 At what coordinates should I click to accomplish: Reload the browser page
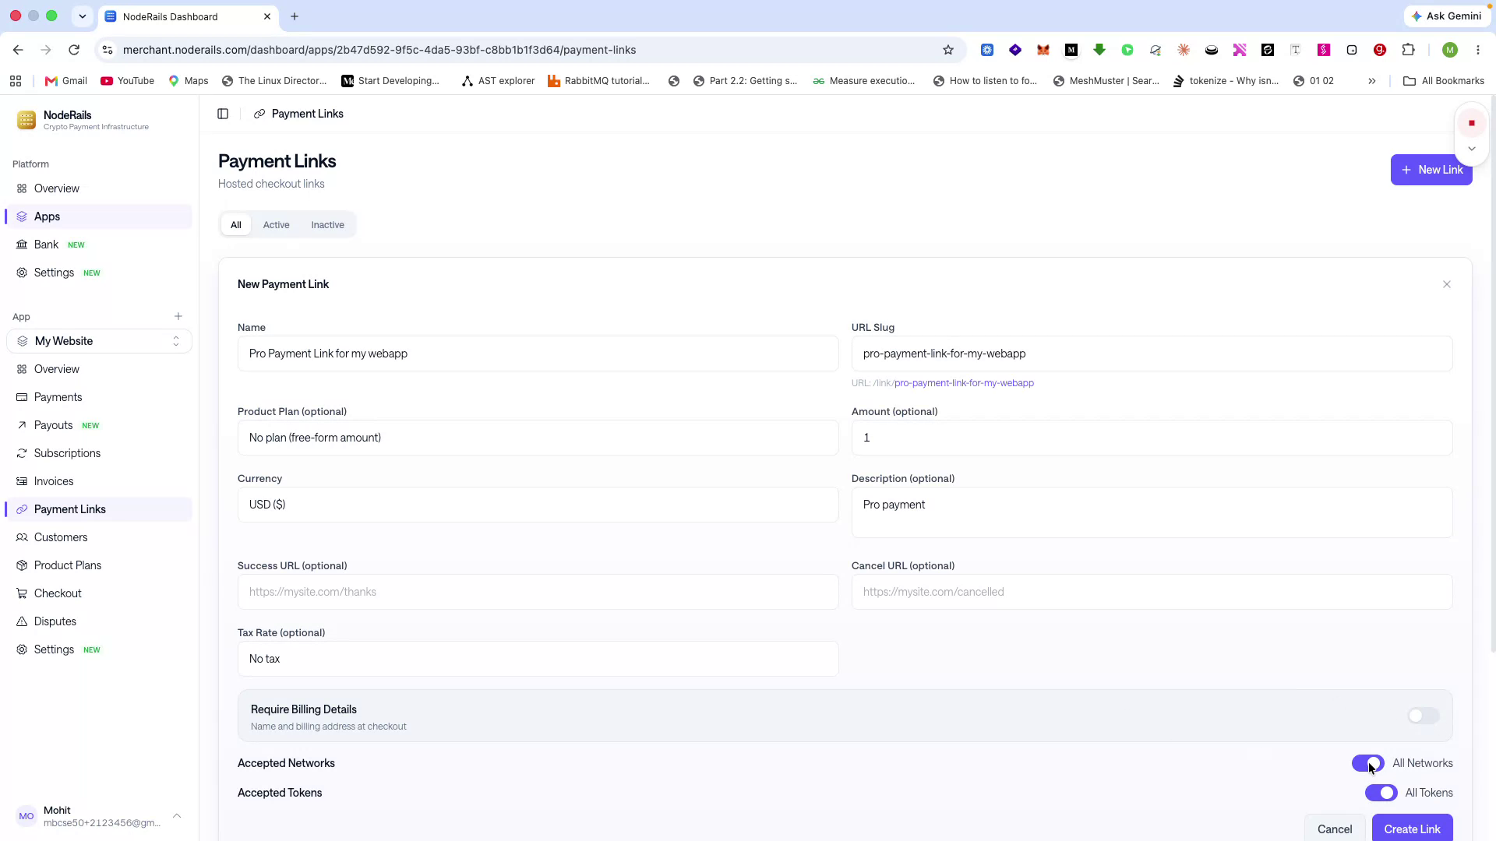pos(74,50)
